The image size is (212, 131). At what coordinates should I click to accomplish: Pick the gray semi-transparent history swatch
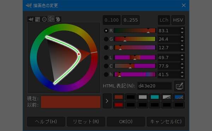click(x=167, y=97)
